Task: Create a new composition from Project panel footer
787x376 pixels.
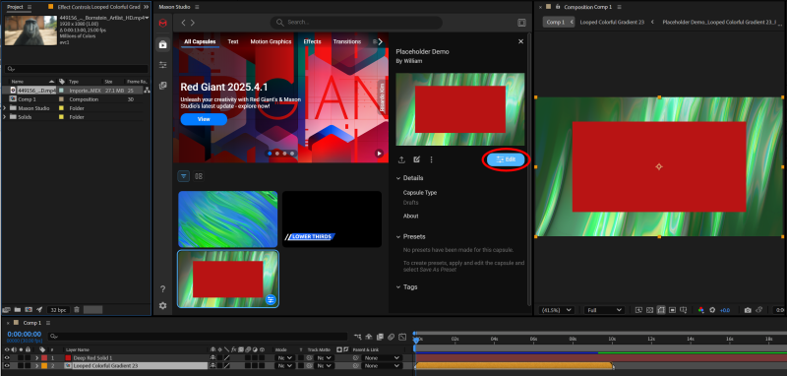Action: pos(29,310)
